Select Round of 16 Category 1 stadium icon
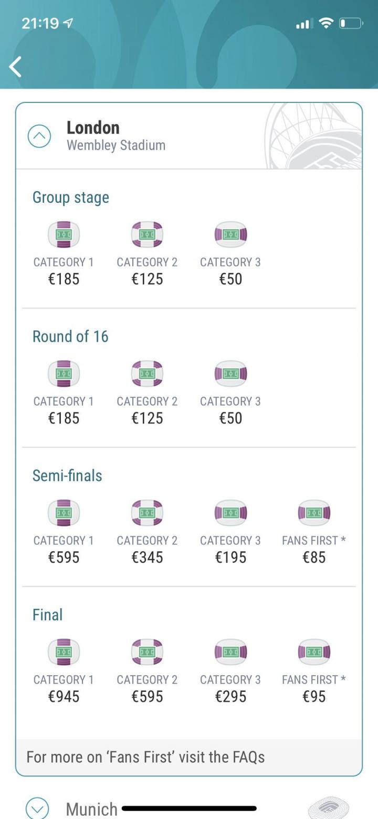The image size is (378, 819). [64, 374]
